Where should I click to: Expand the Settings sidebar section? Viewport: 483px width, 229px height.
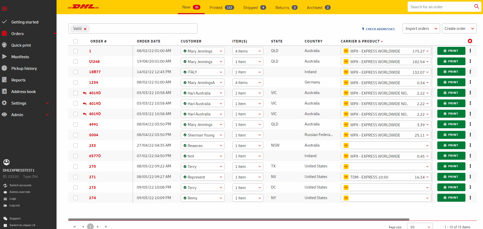click(x=47, y=103)
